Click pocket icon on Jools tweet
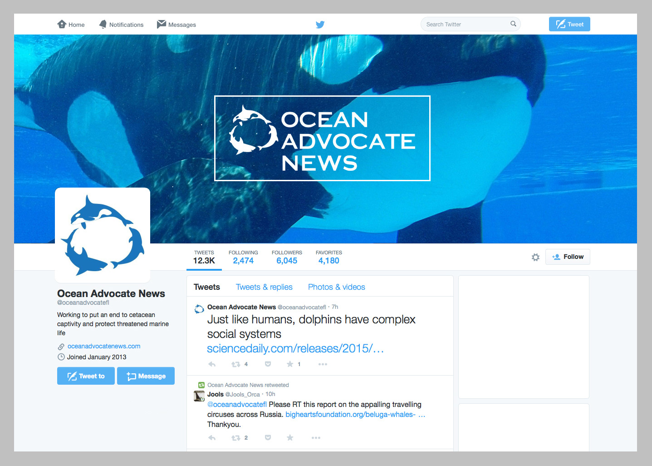Screen dimensions: 652x466 [268, 438]
